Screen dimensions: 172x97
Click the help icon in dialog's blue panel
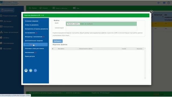31,71
